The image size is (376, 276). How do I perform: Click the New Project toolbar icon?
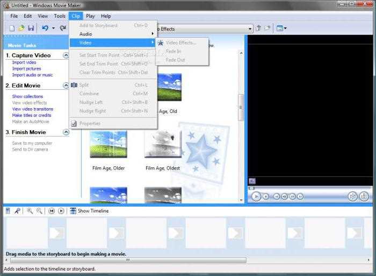12,28
